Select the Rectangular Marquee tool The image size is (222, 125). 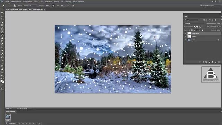[2, 16]
